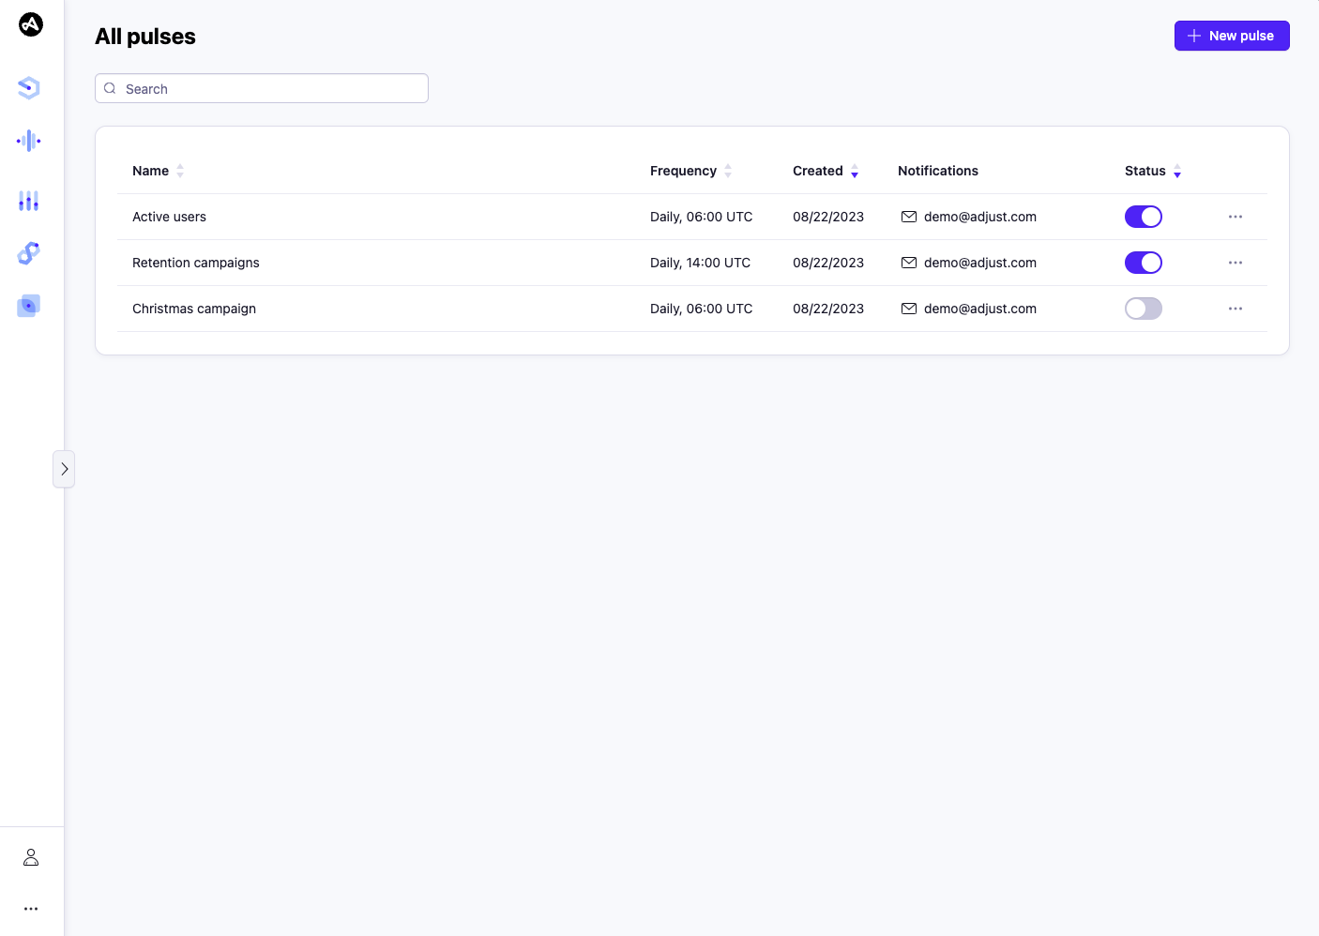Screen dimensions: 1319x936
Task: Click the Adjust logo at sidebar top
Action: (x=31, y=24)
